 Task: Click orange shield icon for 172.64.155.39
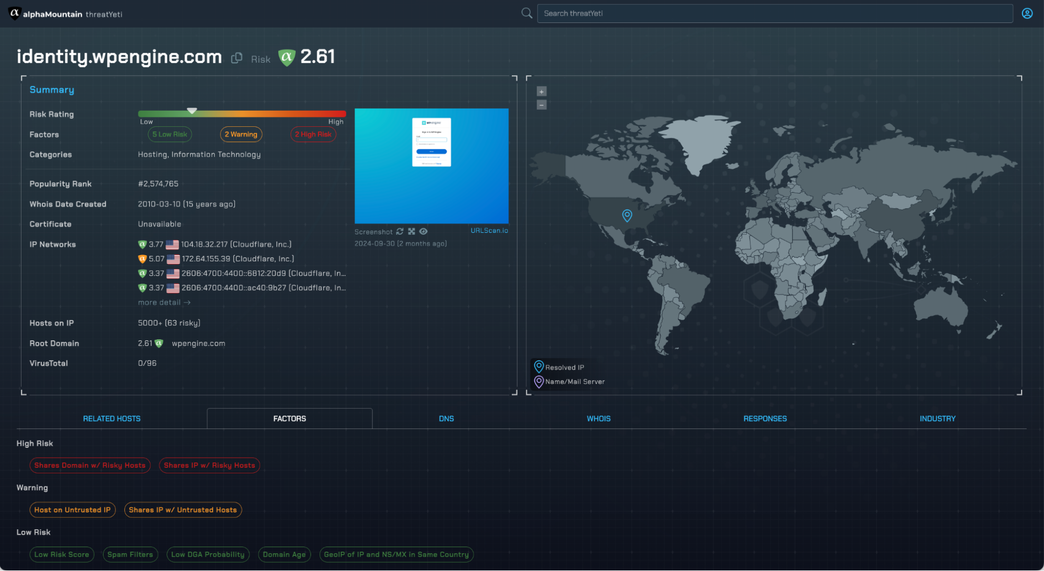142,259
